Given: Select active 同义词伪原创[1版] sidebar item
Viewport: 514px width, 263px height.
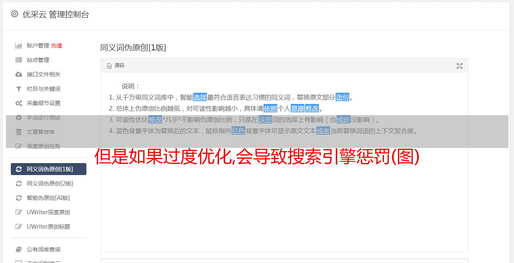Looking at the screenshot, I should (x=48, y=169).
